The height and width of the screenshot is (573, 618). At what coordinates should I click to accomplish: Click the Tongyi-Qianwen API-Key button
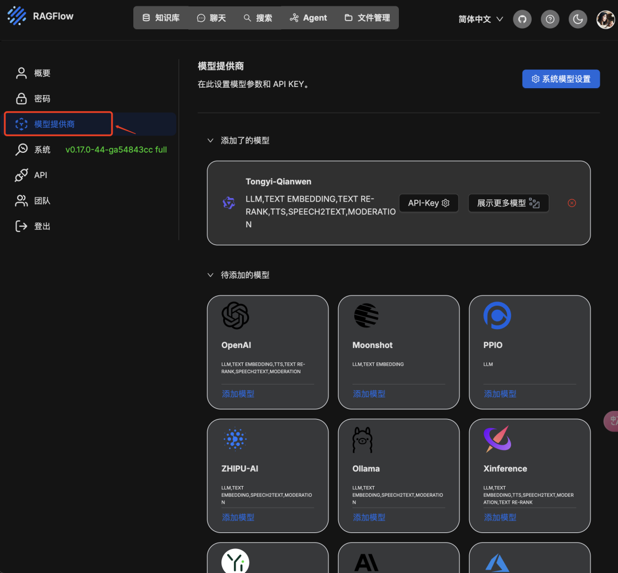429,203
